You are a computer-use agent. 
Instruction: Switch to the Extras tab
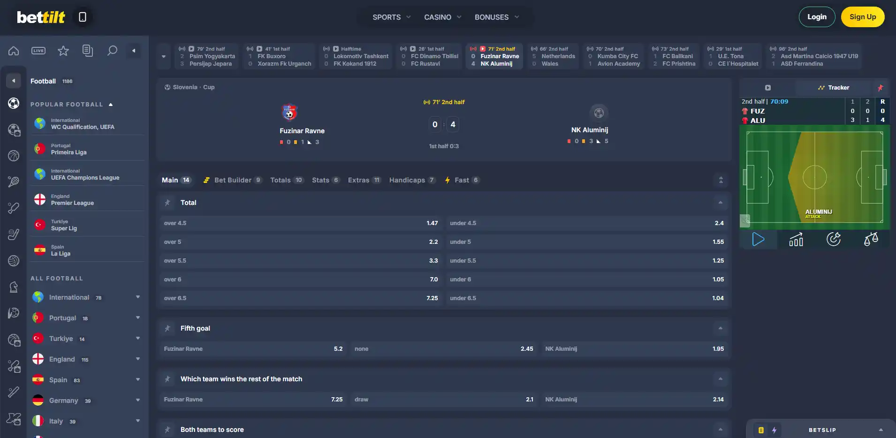coord(364,180)
